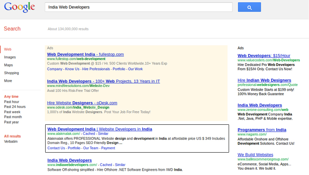Viewport: 309px width, 175px height.
Task: Open Hire Website Designers oDesk.com ad
Action: click(82, 103)
